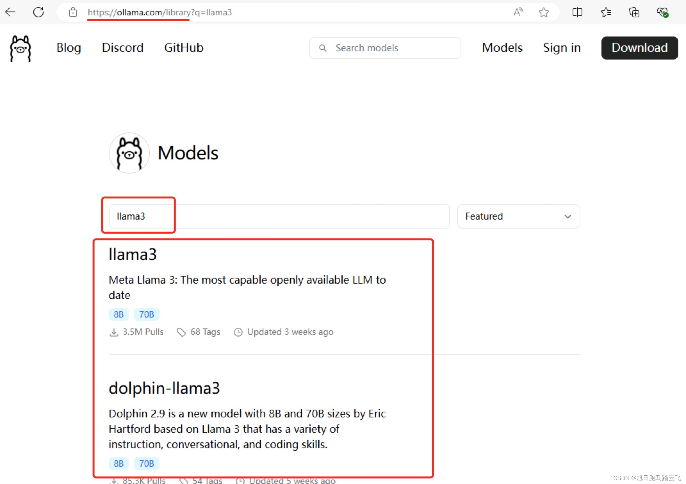Viewport: 686px width, 484px height.
Task: Open the read aloud icon in address bar
Action: (x=518, y=12)
